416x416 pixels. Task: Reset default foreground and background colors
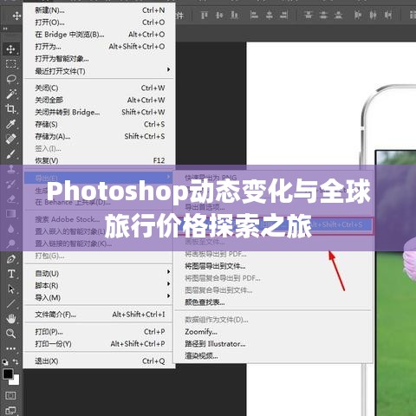point(5,362)
